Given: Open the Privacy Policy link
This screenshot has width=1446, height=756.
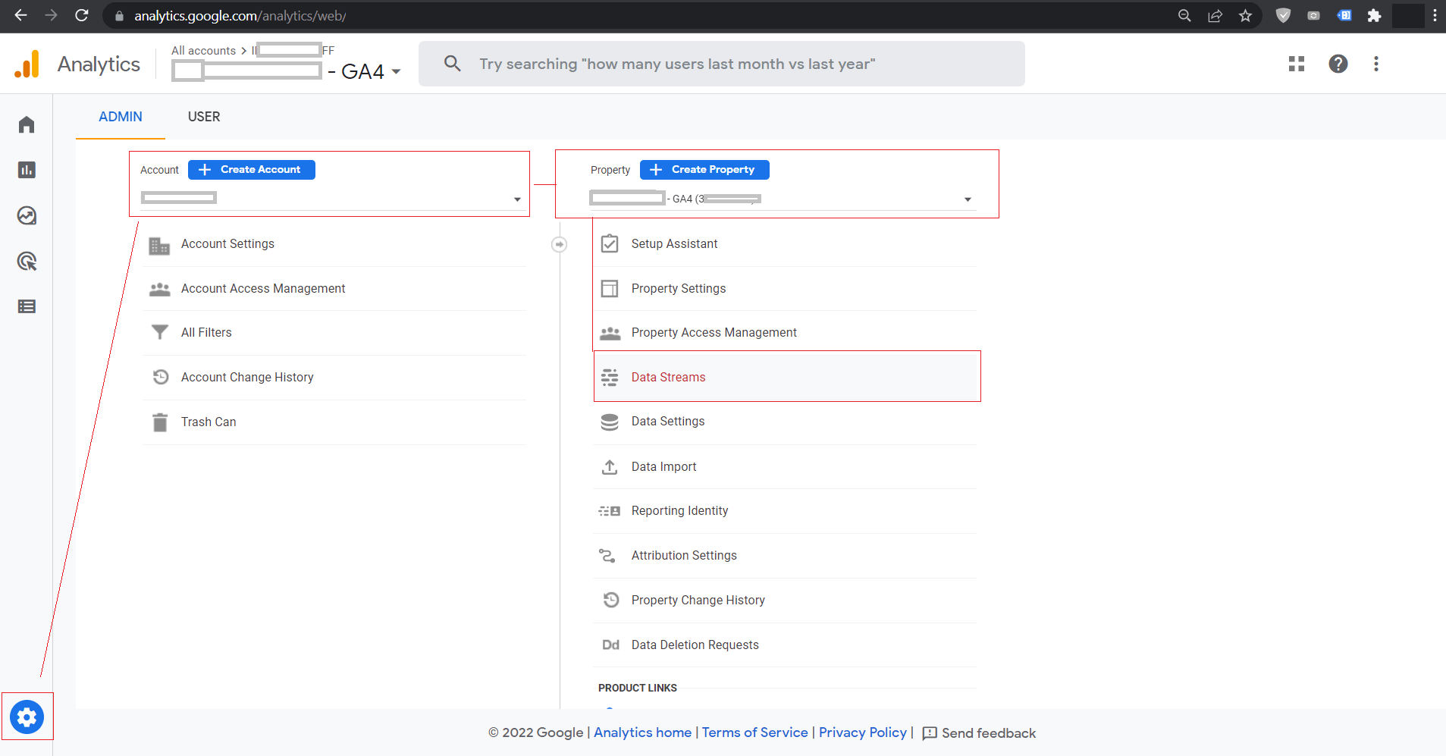Looking at the screenshot, I should [x=862, y=732].
